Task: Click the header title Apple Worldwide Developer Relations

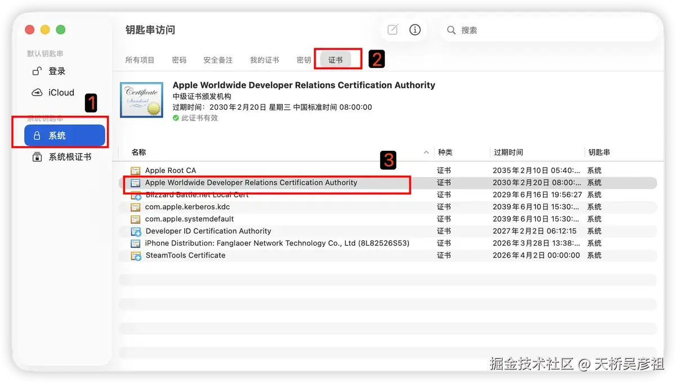Action: (x=304, y=85)
